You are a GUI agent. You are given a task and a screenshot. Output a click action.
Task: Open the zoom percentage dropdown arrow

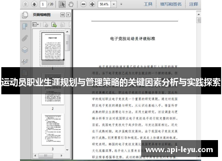coord(114,4)
